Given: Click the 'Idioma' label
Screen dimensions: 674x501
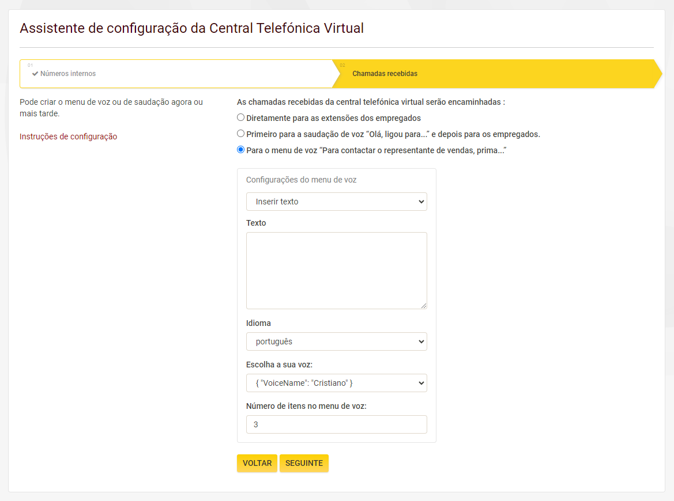Looking at the screenshot, I should pos(258,323).
